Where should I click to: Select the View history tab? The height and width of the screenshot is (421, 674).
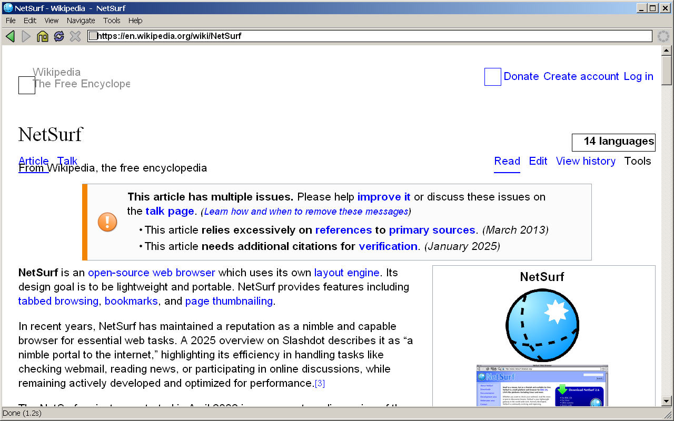(586, 162)
